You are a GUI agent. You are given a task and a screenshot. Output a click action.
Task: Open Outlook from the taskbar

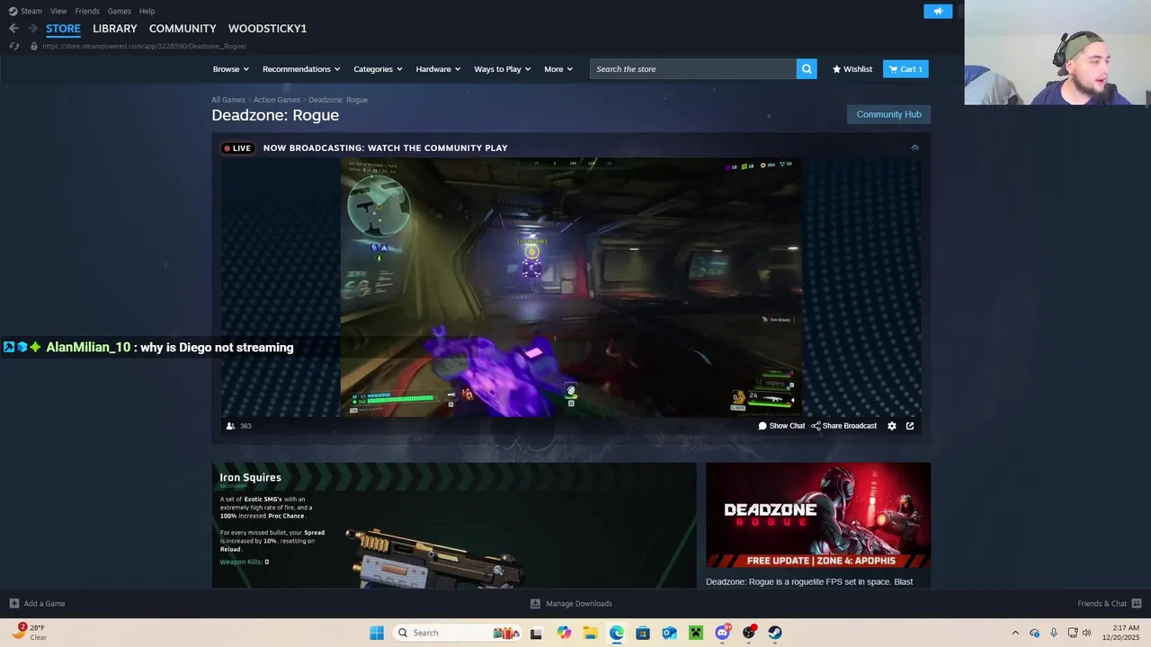pos(669,633)
